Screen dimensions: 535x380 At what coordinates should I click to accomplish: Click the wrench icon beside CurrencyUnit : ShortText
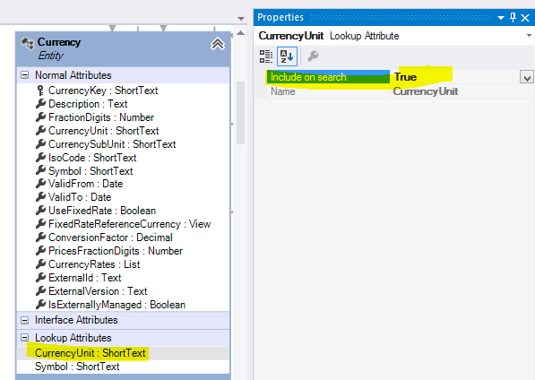pyautogui.click(x=40, y=131)
